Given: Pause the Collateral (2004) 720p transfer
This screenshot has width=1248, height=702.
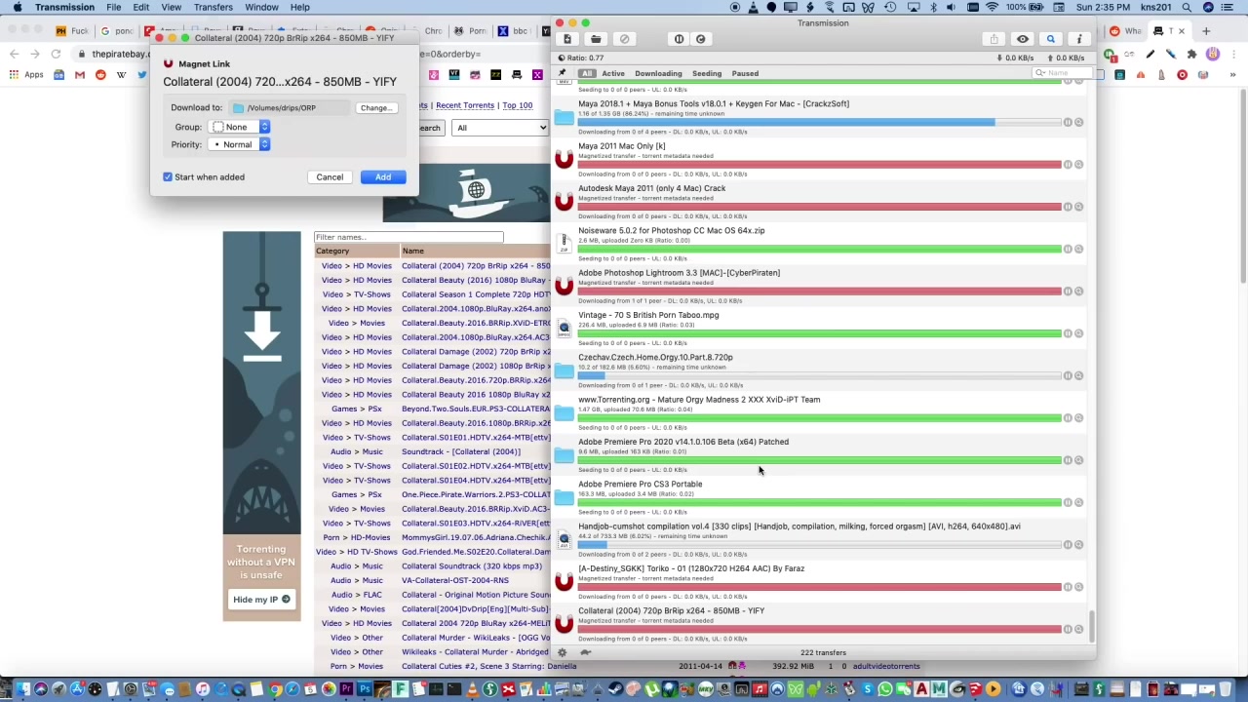Looking at the screenshot, I should pyautogui.click(x=1068, y=629).
